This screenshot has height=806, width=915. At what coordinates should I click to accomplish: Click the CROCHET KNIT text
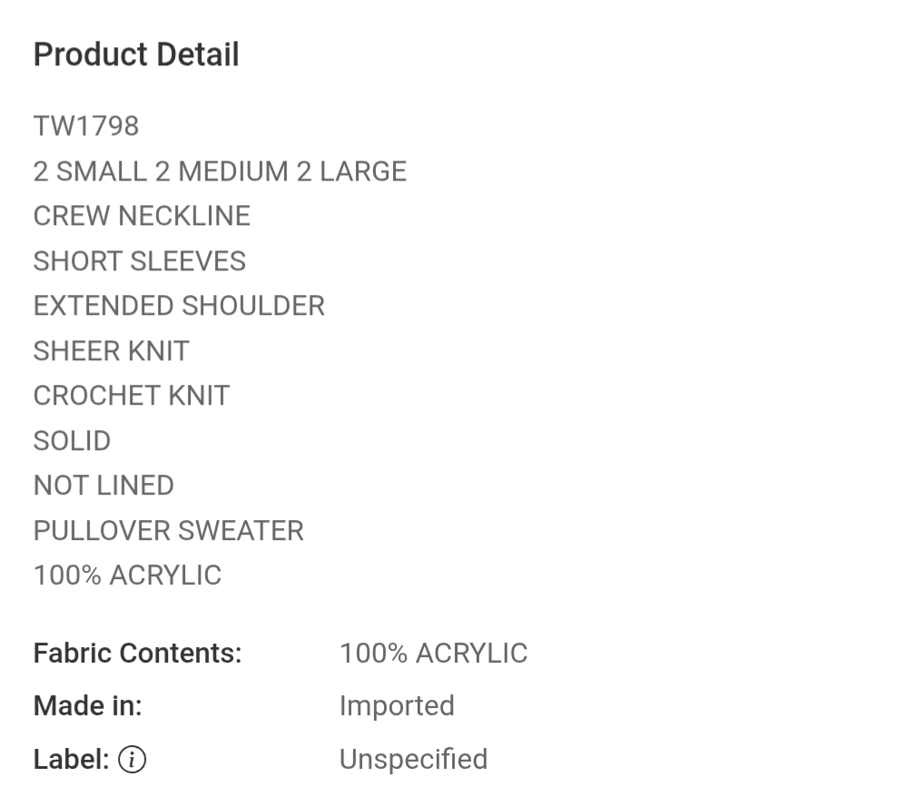pyautogui.click(x=132, y=396)
